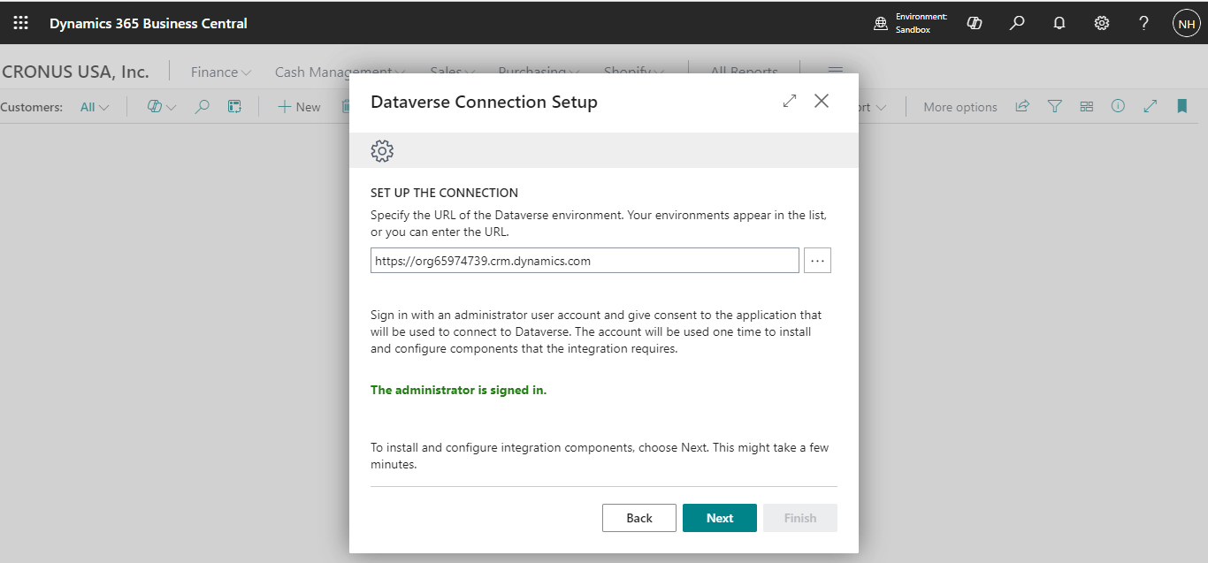Open the Settings gear in header
The width and height of the screenshot is (1208, 563).
[x=1102, y=24]
